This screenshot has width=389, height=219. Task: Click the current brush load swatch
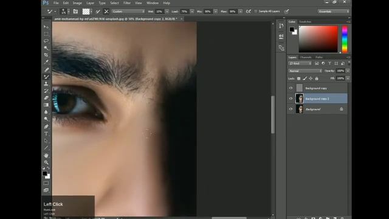tap(86, 12)
